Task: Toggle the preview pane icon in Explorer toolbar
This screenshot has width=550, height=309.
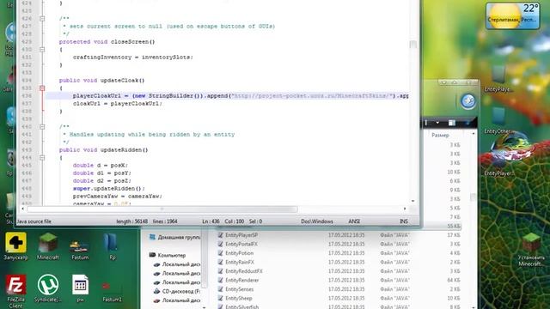Action: click(452, 123)
